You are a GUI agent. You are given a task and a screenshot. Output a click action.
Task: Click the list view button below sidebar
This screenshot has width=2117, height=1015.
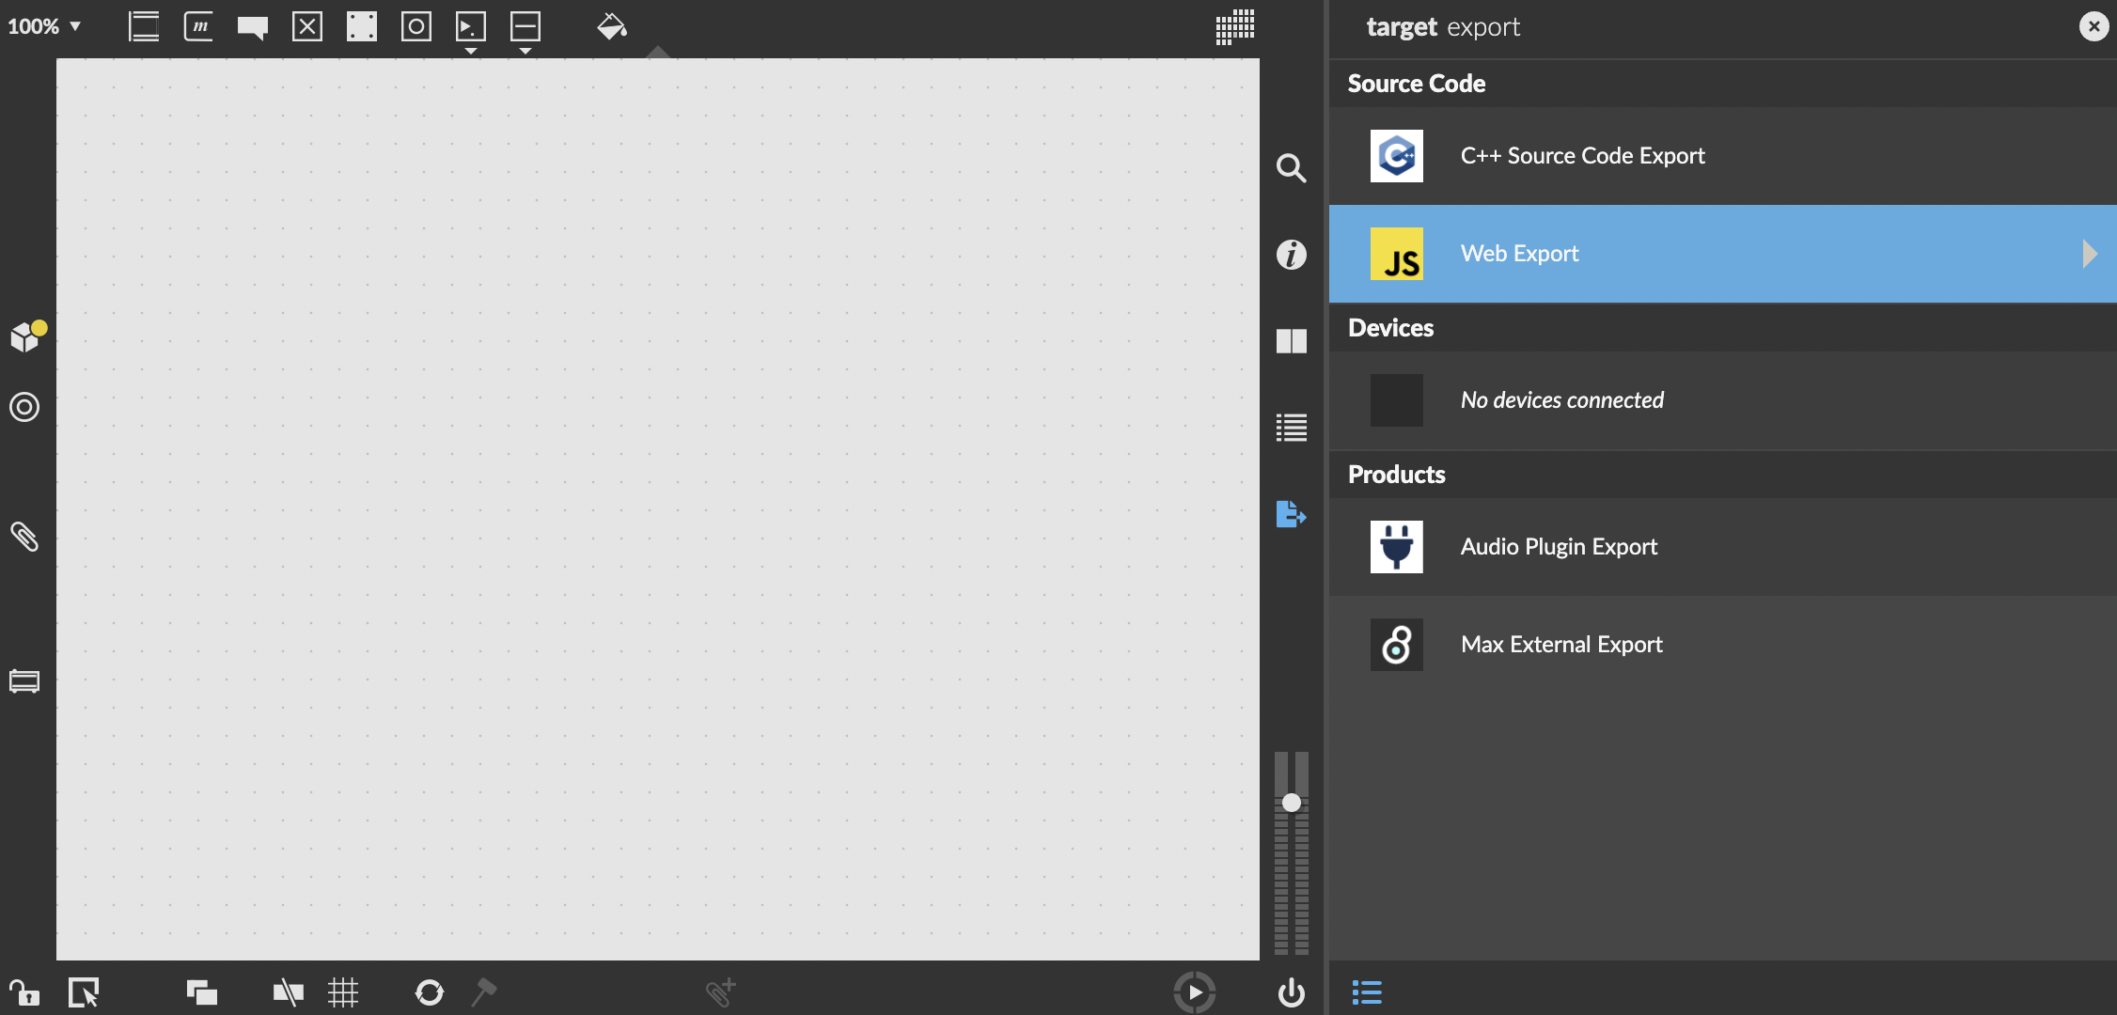point(1366,992)
